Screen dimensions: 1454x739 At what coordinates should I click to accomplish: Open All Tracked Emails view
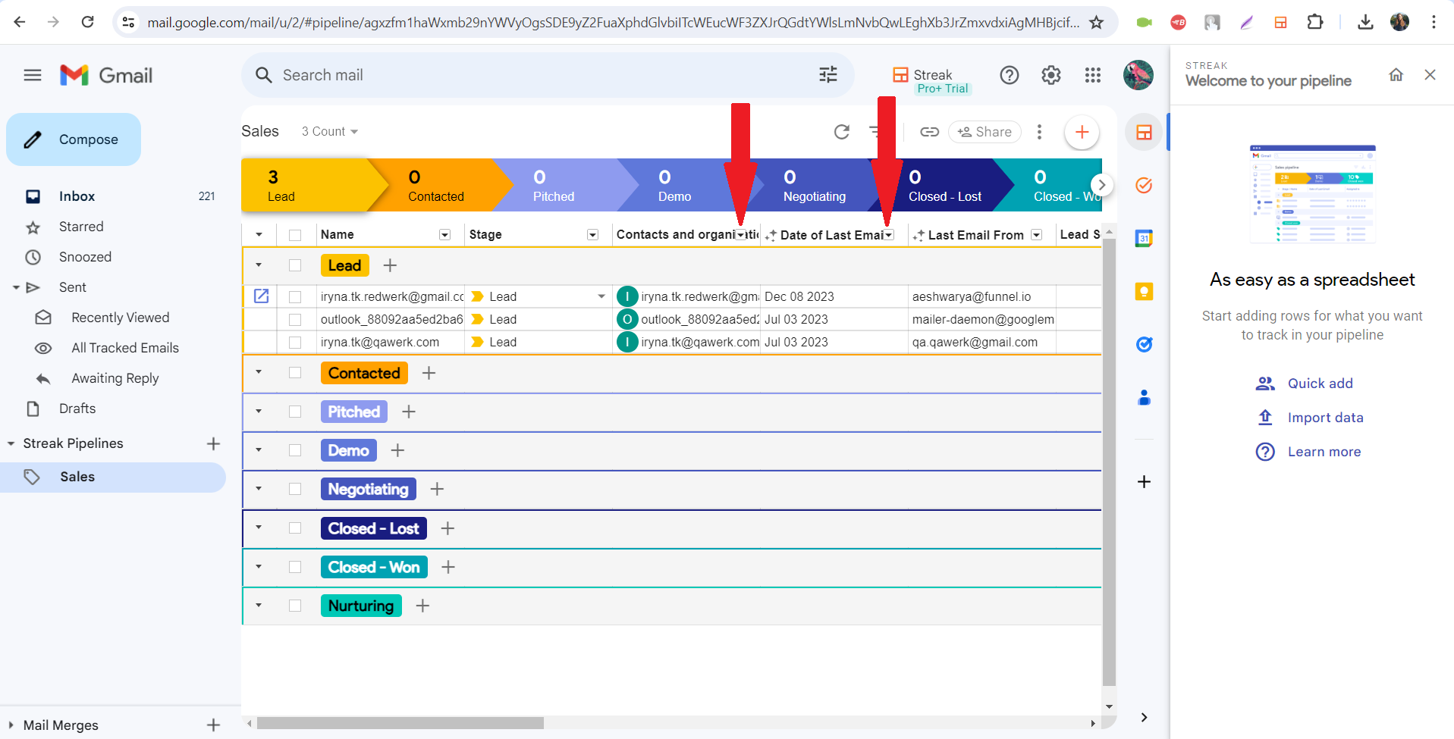125,348
